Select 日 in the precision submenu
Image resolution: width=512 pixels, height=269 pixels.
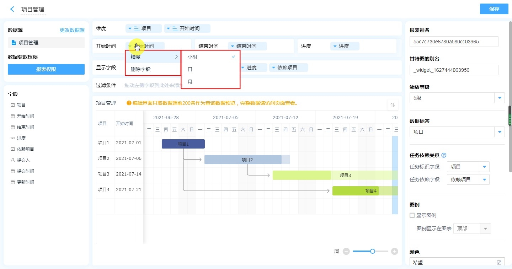[190, 69]
